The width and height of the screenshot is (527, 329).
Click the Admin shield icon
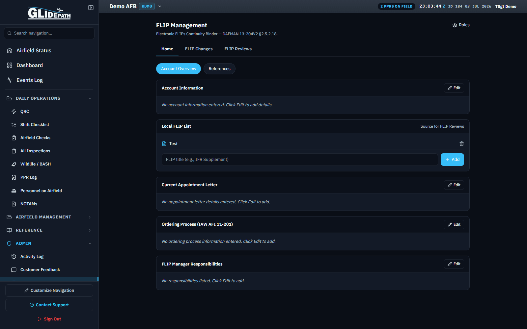click(x=9, y=243)
